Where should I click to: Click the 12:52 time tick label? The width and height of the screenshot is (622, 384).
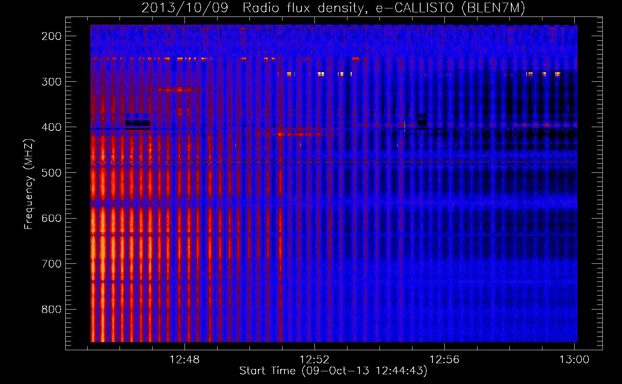click(314, 359)
